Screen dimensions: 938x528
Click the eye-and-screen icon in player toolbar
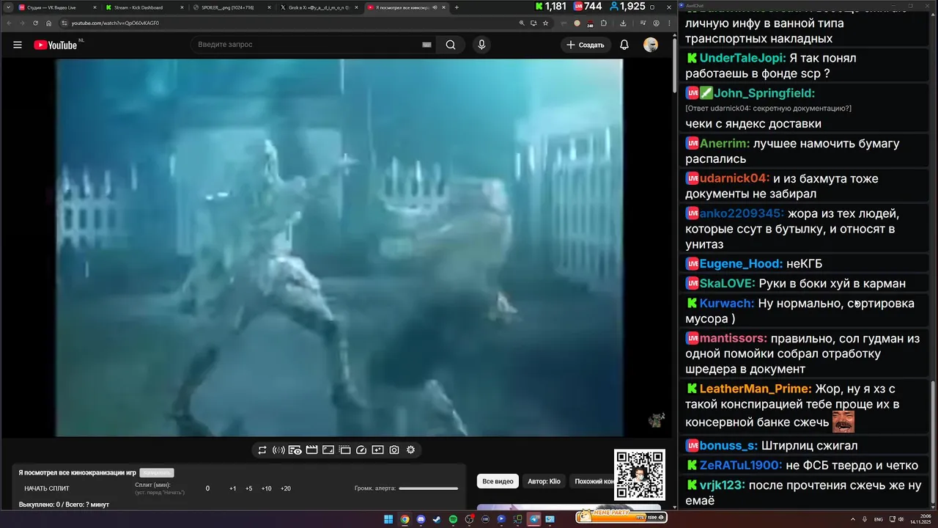pos(295,450)
